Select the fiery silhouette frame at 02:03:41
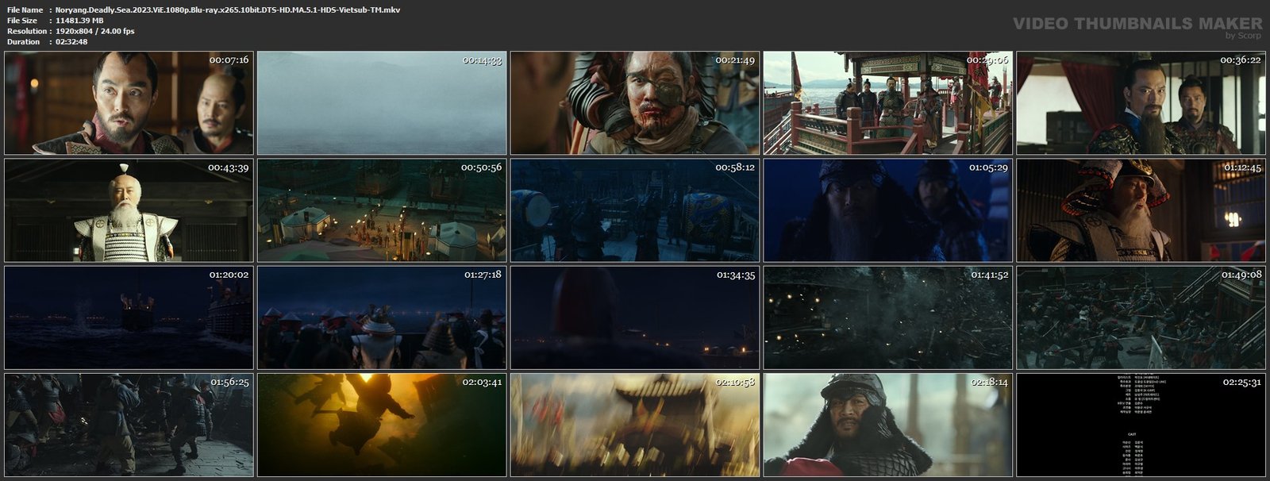1270x481 pixels. (382, 425)
